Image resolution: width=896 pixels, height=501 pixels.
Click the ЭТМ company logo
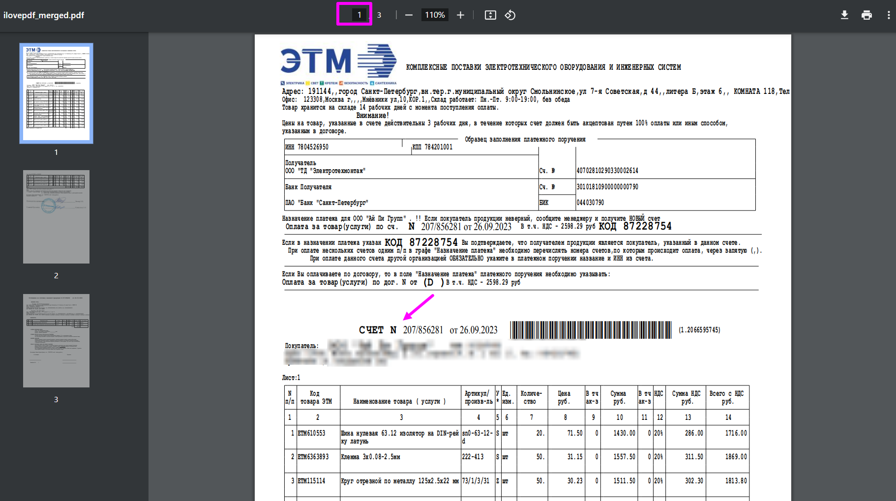click(338, 64)
